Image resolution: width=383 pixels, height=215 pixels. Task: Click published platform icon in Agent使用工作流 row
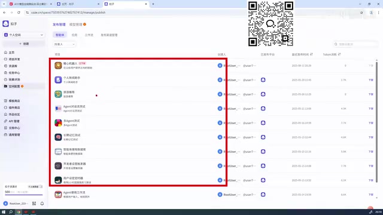263,195
